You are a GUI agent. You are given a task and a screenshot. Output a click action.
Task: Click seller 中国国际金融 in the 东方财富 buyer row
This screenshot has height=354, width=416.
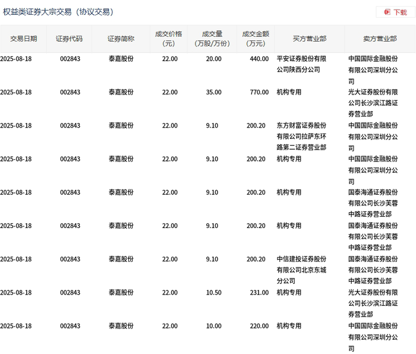point(373,137)
